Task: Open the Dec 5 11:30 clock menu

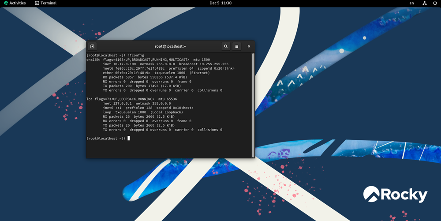Action: tap(220, 3)
